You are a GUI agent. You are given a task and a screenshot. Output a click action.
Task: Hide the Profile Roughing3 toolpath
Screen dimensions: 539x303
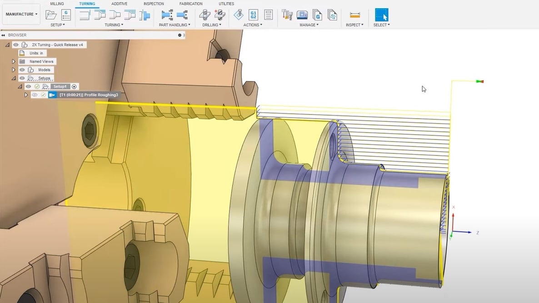35,94
